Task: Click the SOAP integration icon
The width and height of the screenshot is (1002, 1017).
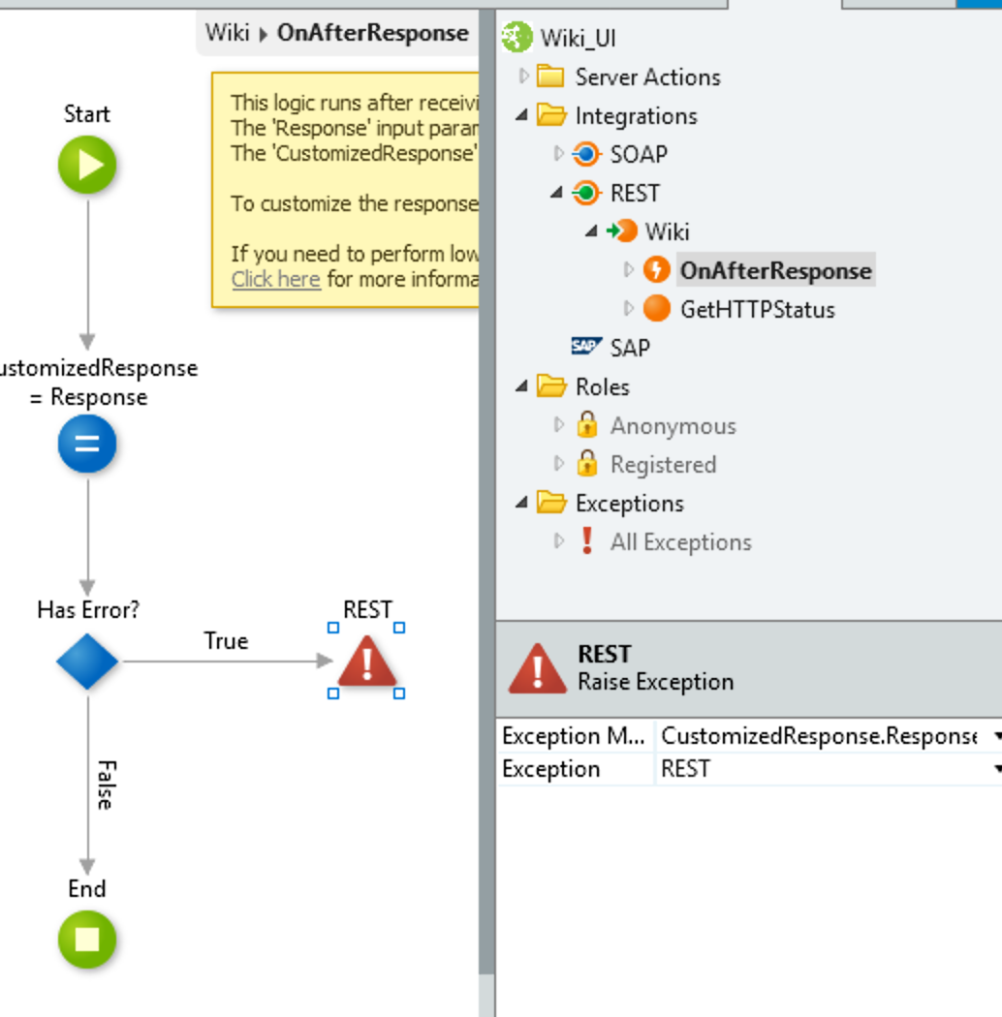Action: (586, 154)
